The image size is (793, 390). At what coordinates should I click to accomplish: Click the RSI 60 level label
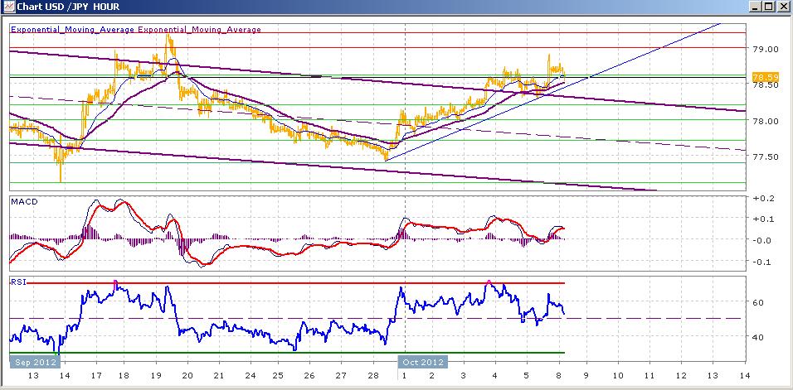point(759,303)
